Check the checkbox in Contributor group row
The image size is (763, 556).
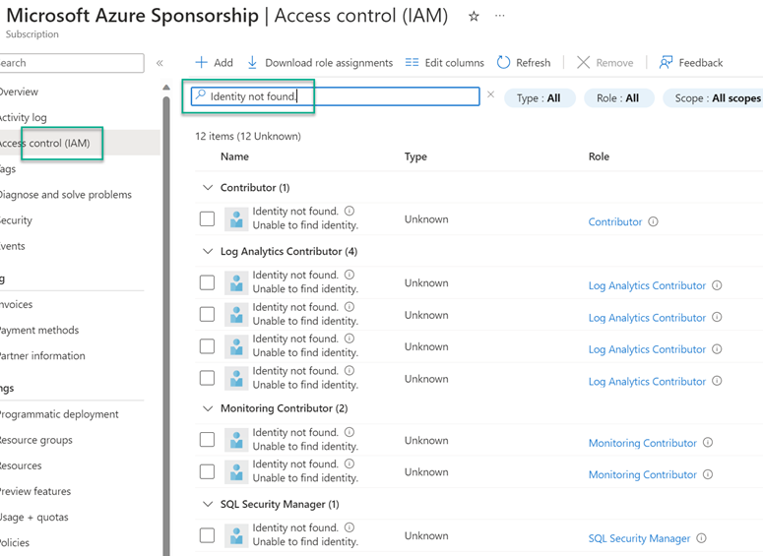coord(207,218)
